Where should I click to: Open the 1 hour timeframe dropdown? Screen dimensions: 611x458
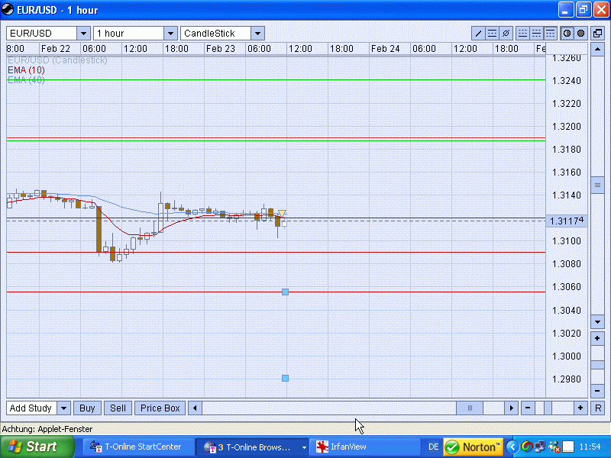click(x=170, y=34)
